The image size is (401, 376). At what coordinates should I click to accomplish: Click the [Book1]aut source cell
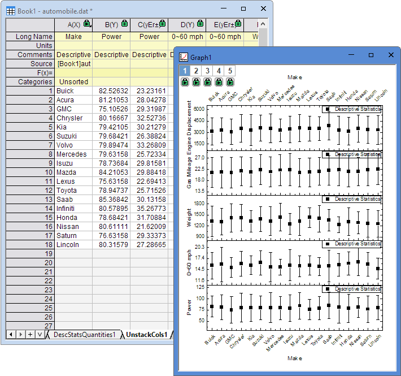[x=73, y=64]
